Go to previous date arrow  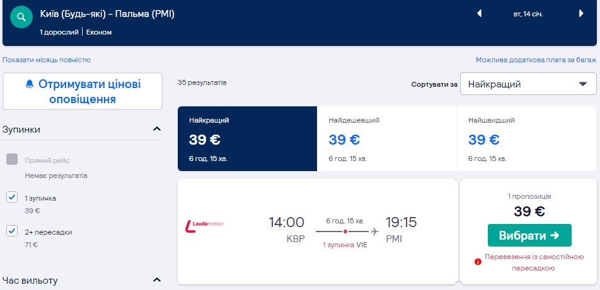[x=479, y=13]
